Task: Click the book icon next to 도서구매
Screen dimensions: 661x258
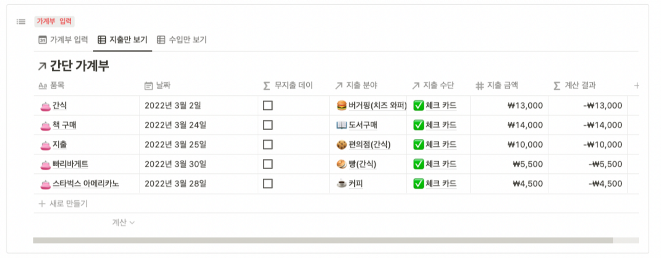Action: (341, 125)
